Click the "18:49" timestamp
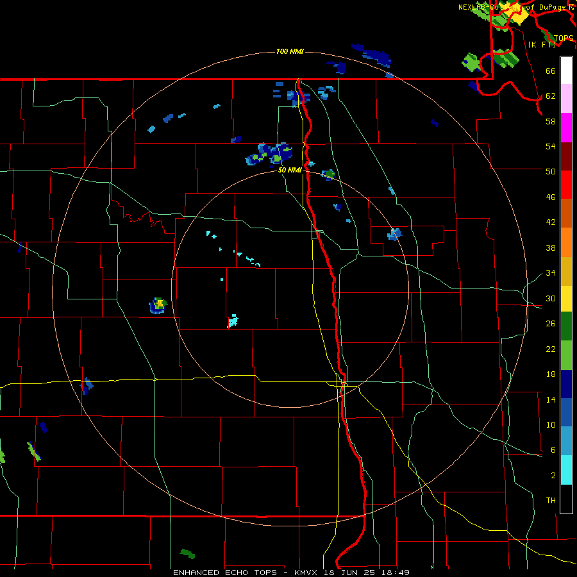Image resolution: width=577 pixels, height=577 pixels. pos(396,573)
